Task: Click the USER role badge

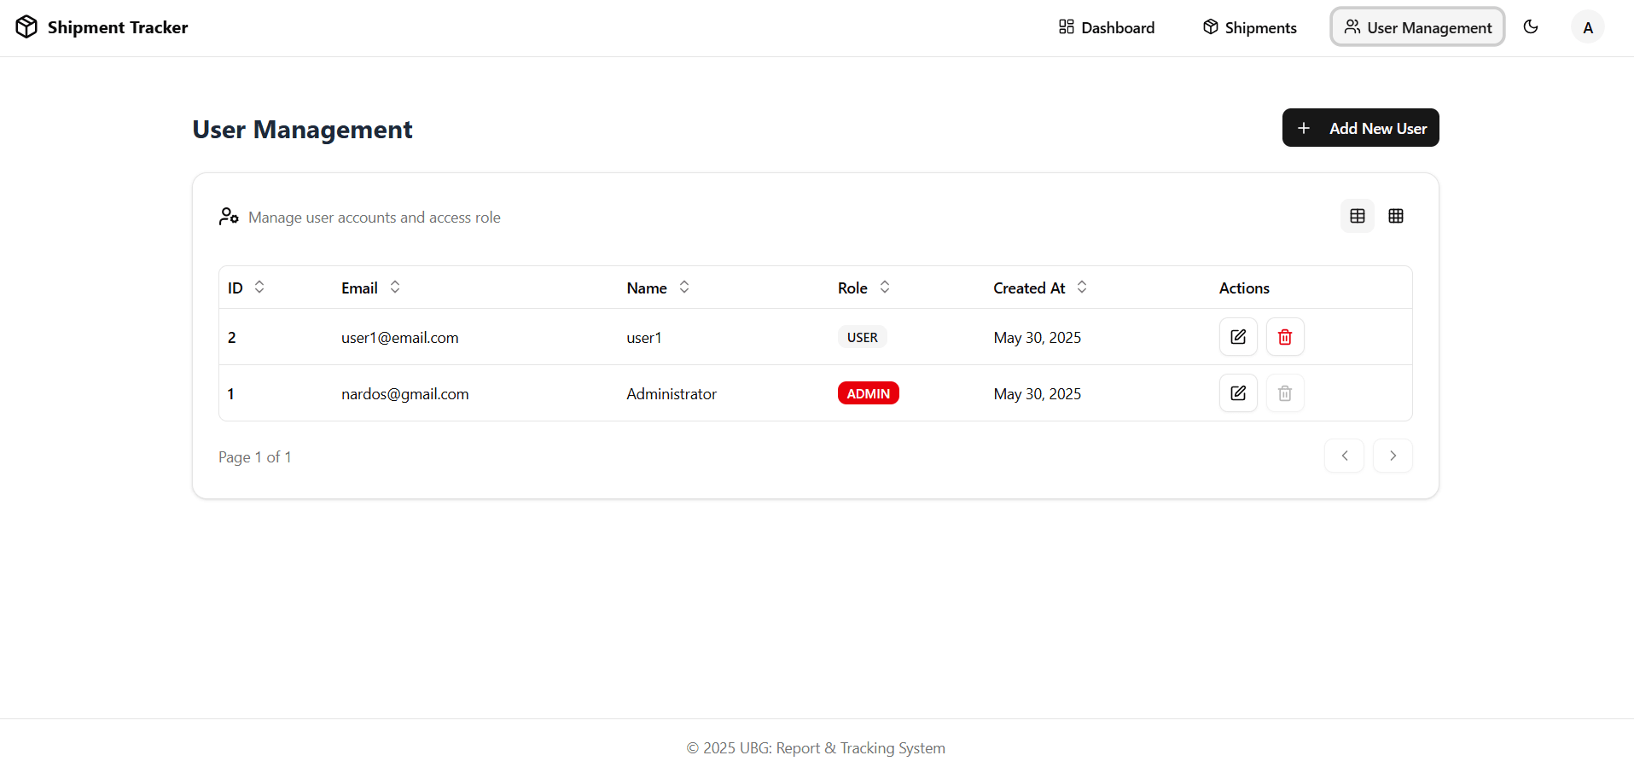Action: 863,337
